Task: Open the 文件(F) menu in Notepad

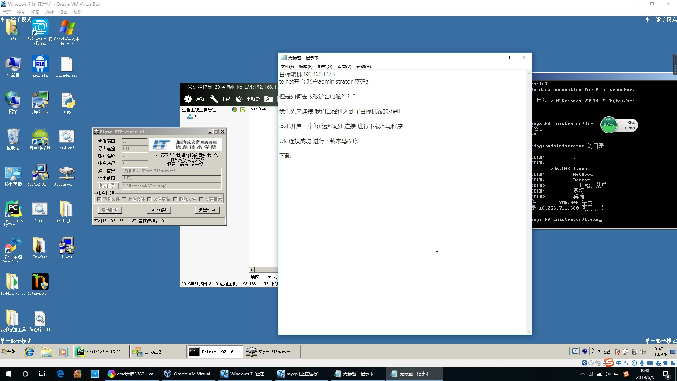Action: (287, 67)
